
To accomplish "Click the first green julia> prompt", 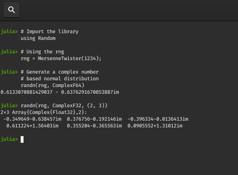I will coord(9,32).
